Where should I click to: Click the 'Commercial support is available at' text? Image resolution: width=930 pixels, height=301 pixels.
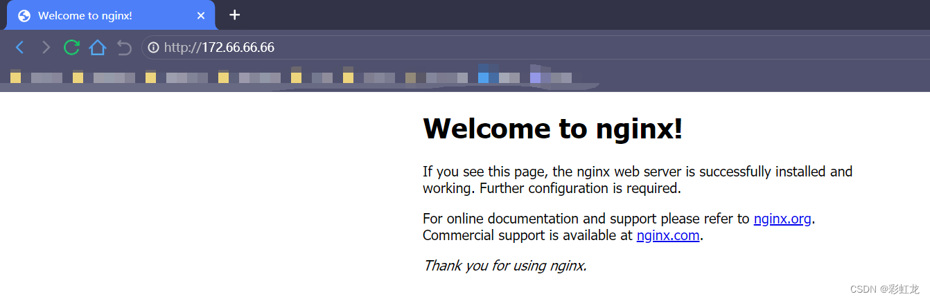tap(528, 235)
